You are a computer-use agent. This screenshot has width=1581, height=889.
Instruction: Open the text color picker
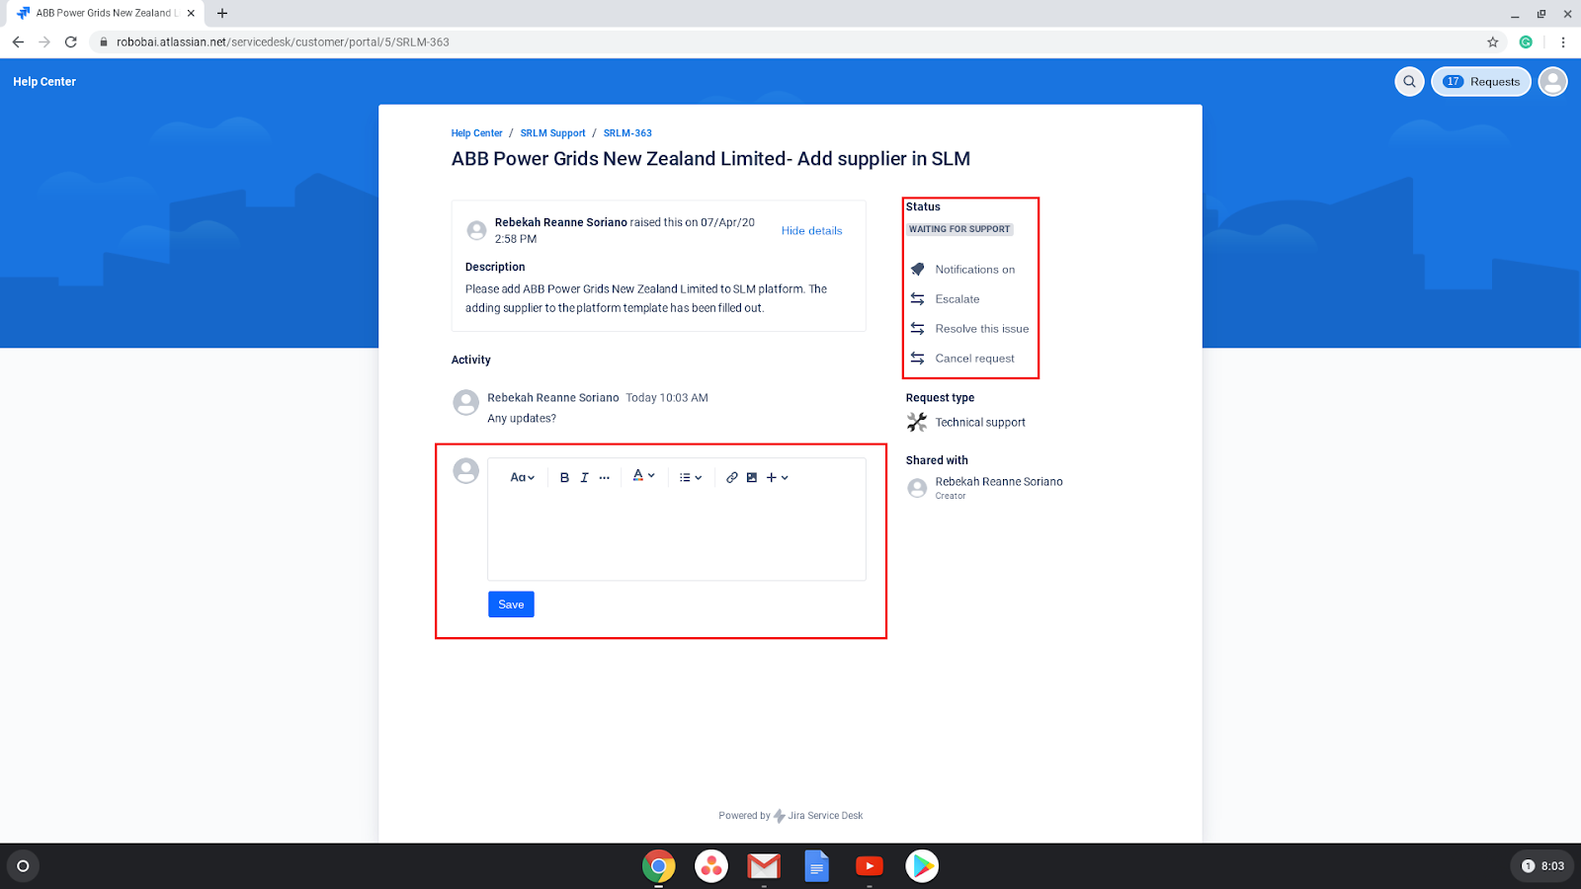click(x=643, y=476)
